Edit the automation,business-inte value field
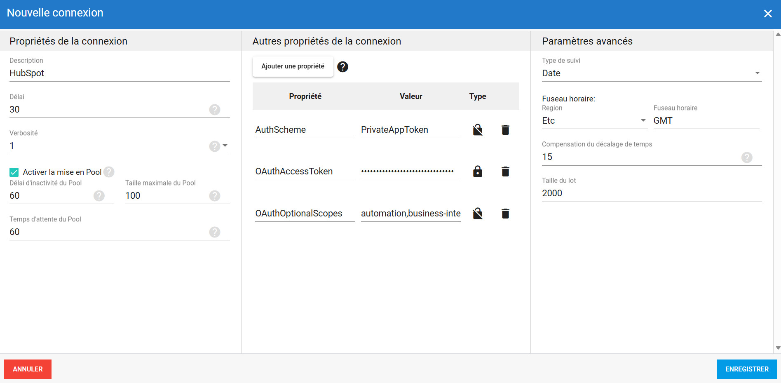The image size is (781, 383). click(411, 214)
